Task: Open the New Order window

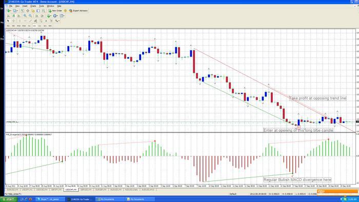Action: pos(55,11)
